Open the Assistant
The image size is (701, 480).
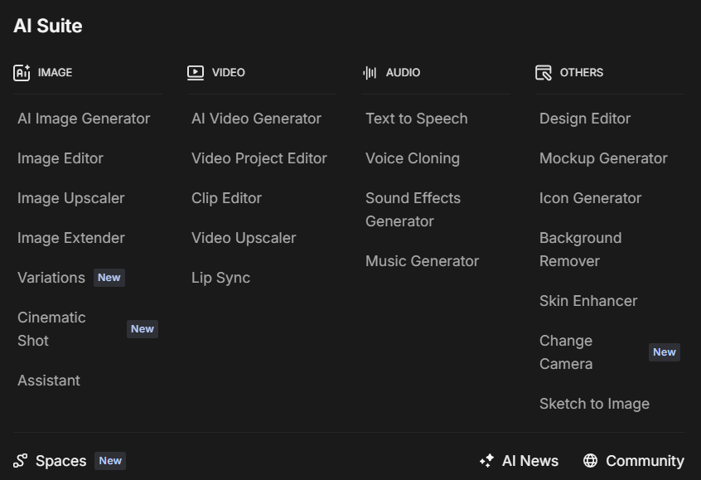point(49,381)
